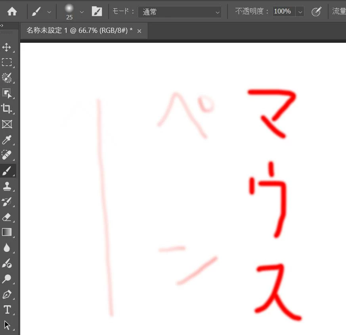Select the Rectangular Marquee tool
346x335 pixels.
[x=7, y=63]
